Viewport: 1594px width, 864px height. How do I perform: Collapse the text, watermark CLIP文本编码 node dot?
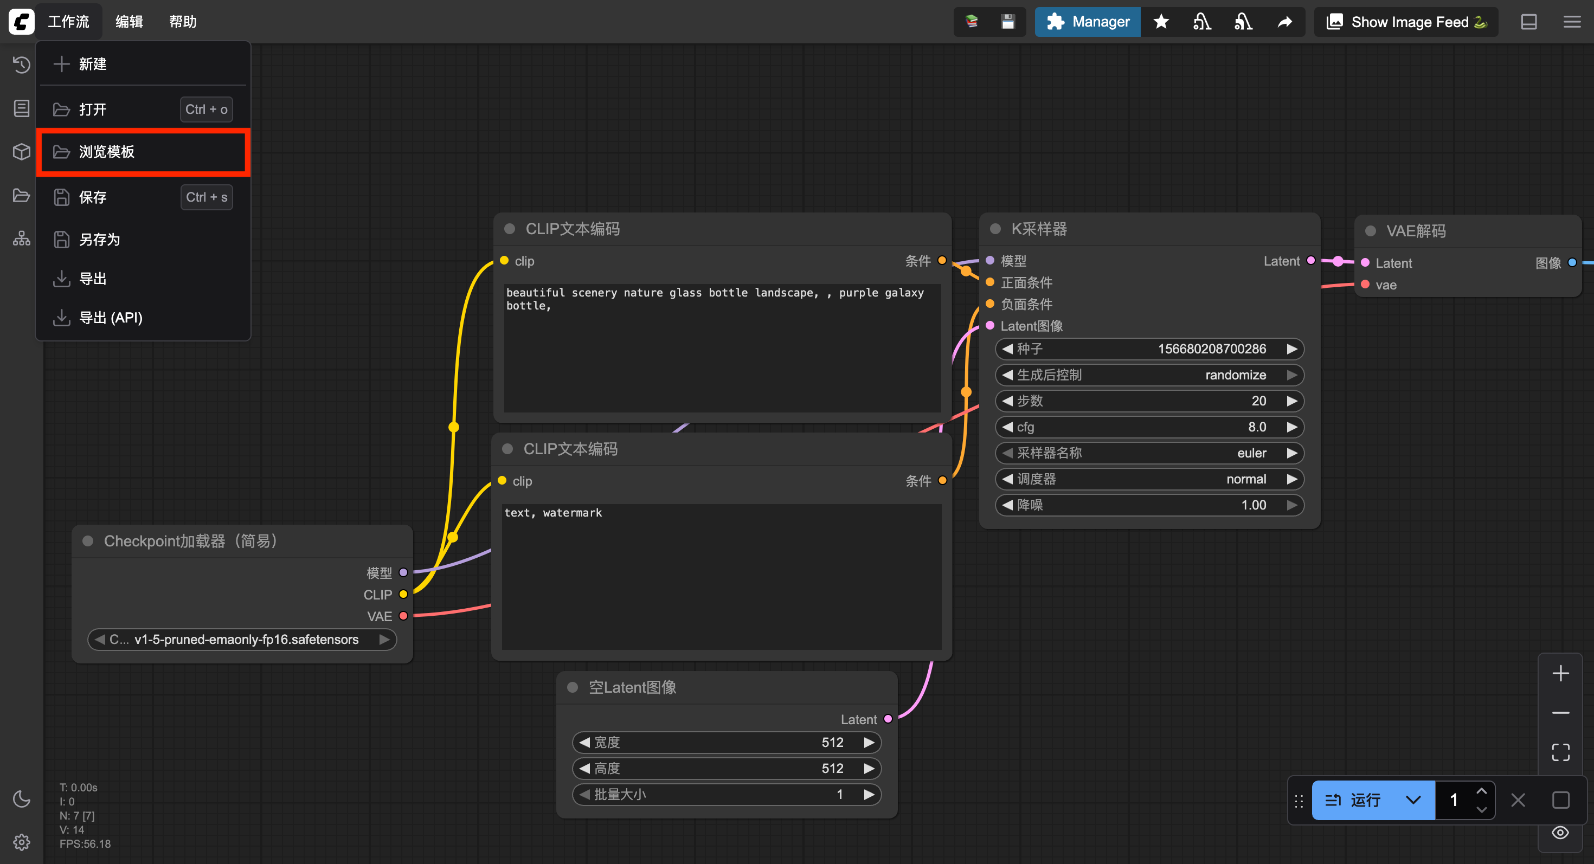click(x=507, y=449)
